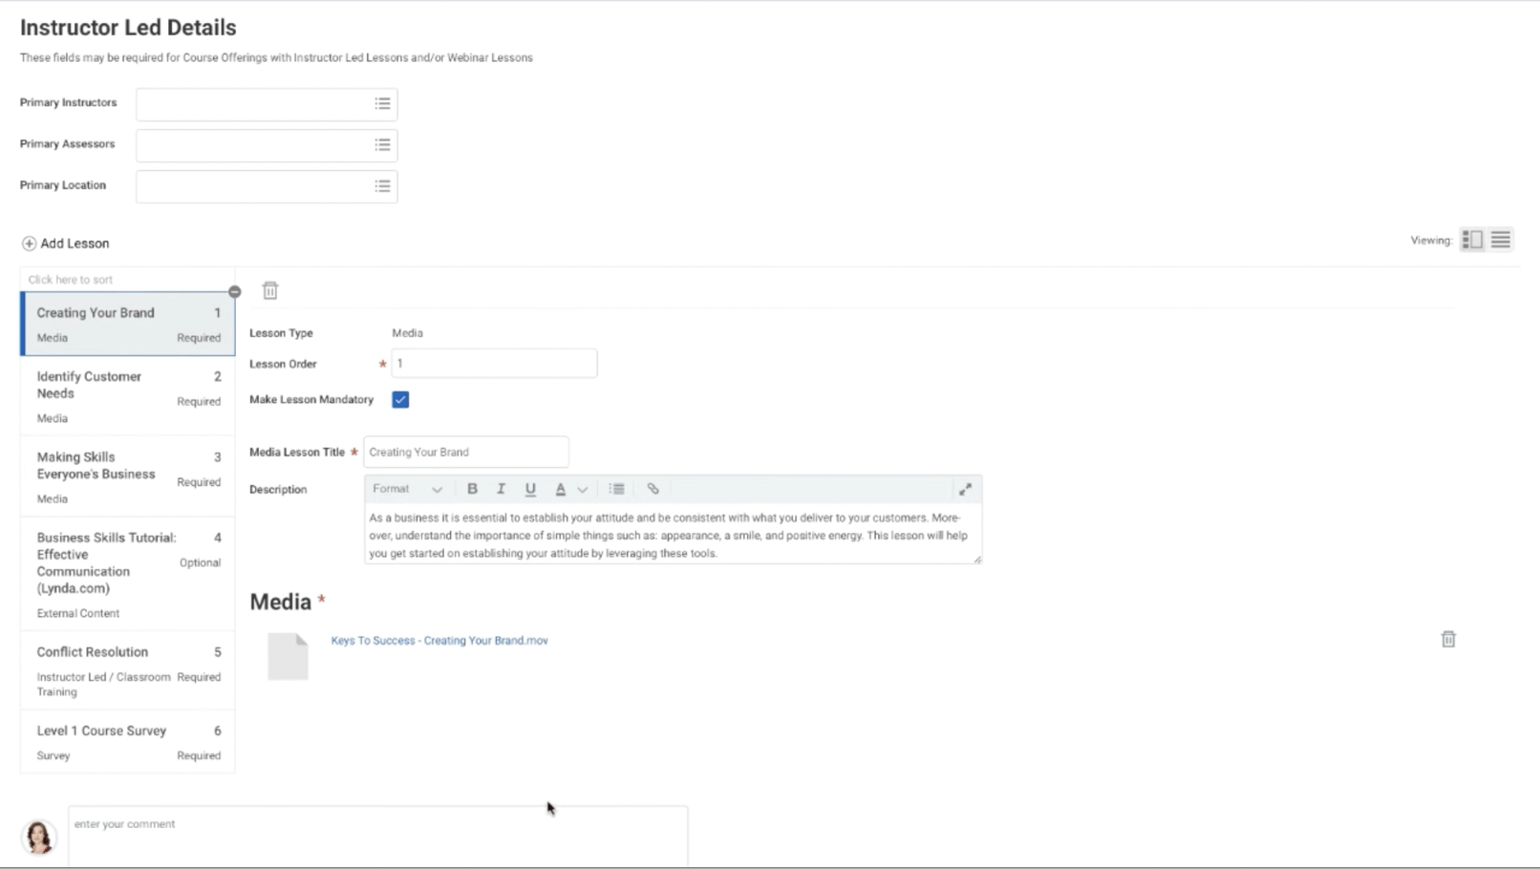Screen dimensions: 1540x869
Task: Collapse the lesson panel with the minus button
Action: click(234, 291)
